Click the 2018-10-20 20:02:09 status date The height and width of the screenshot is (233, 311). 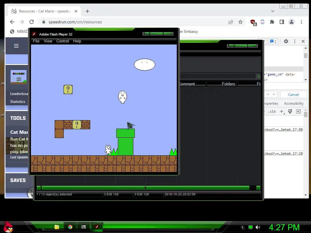[180, 194]
